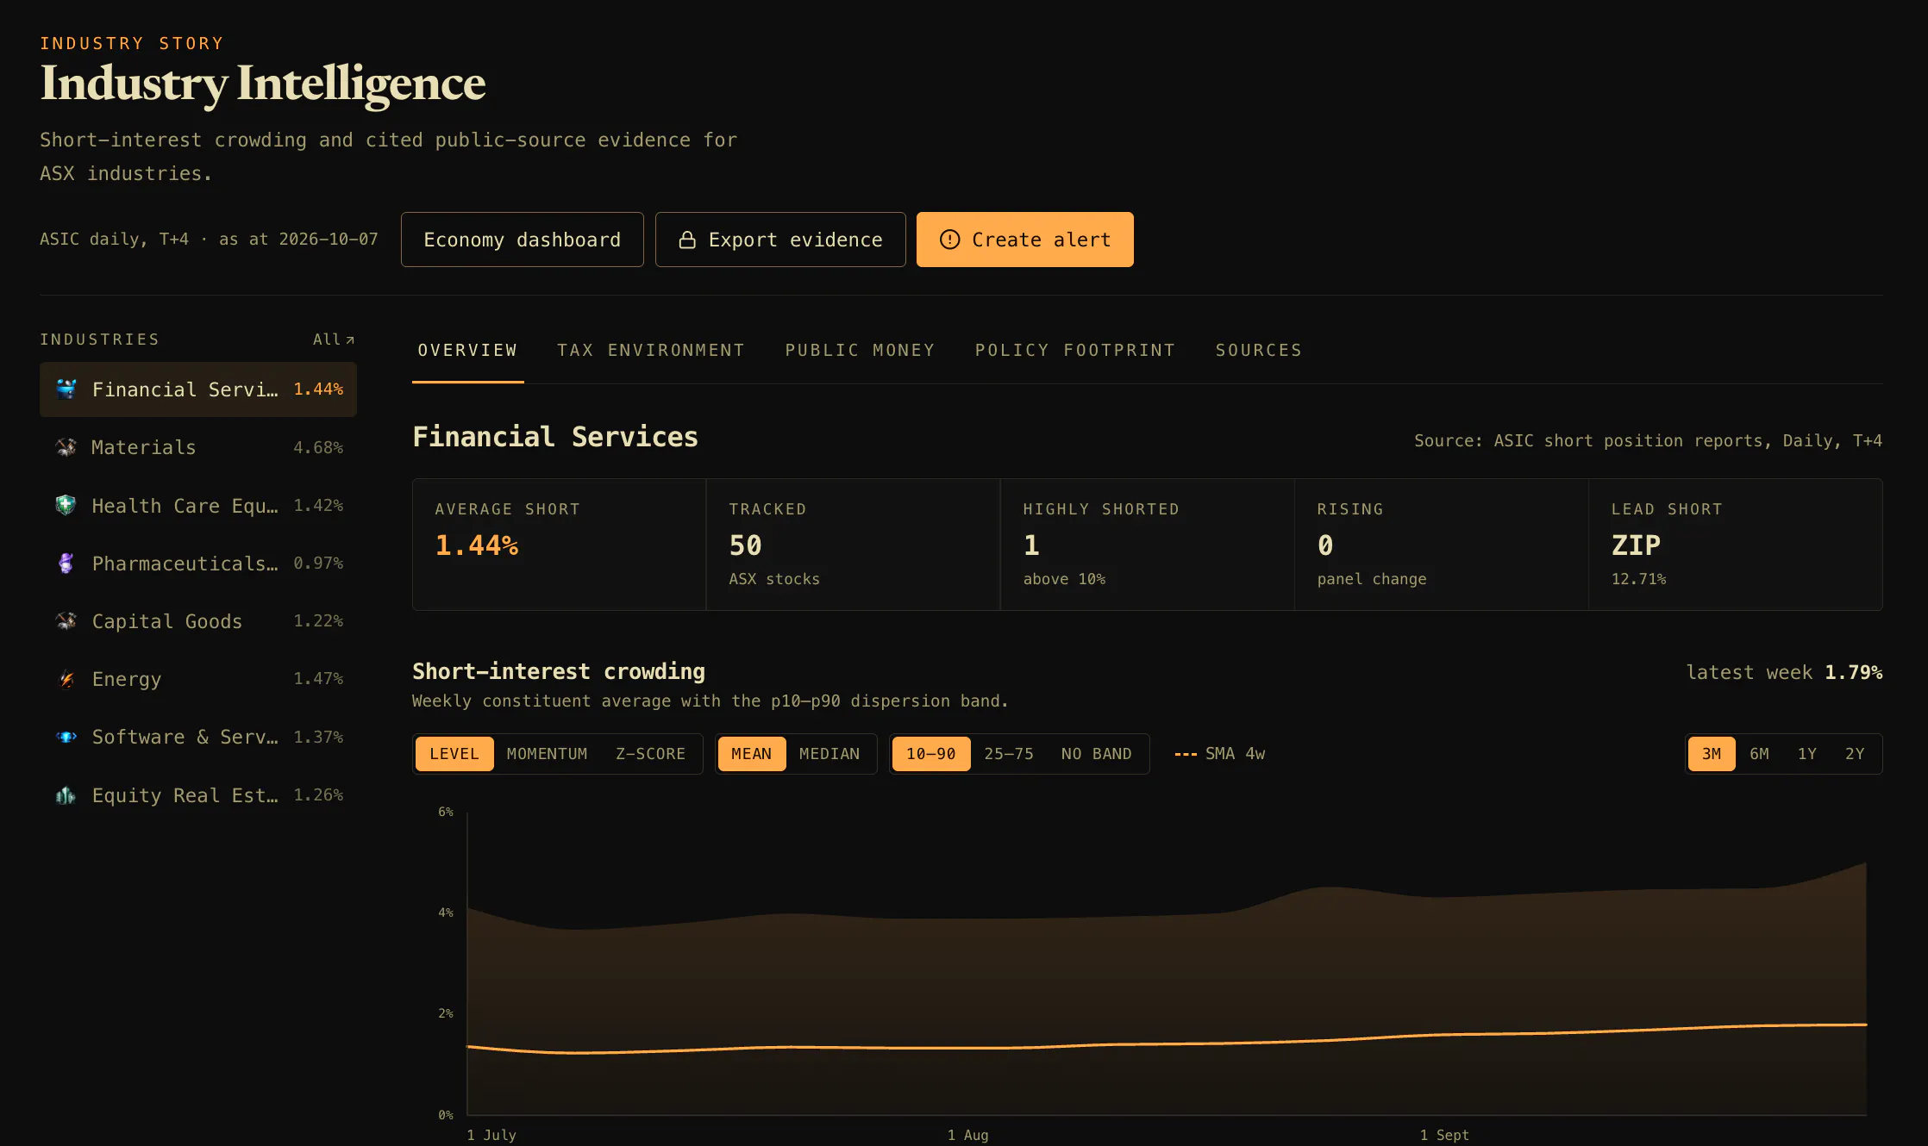Select MEAN aggregation
This screenshot has height=1146, width=1928.
click(751, 754)
